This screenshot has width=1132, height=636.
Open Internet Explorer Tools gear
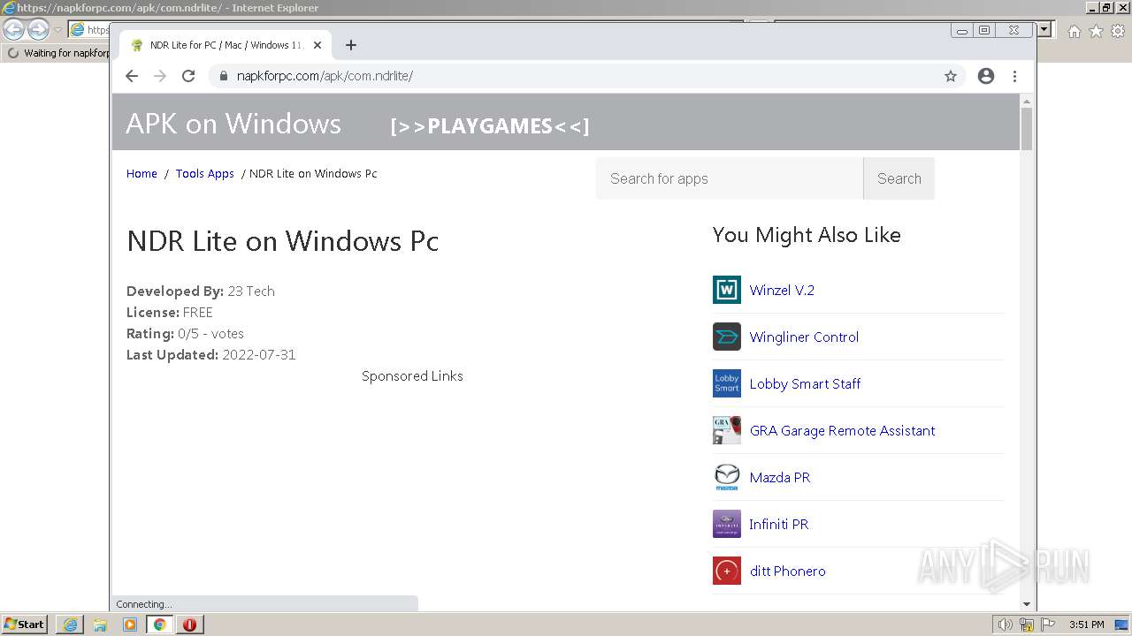pos(1118,31)
